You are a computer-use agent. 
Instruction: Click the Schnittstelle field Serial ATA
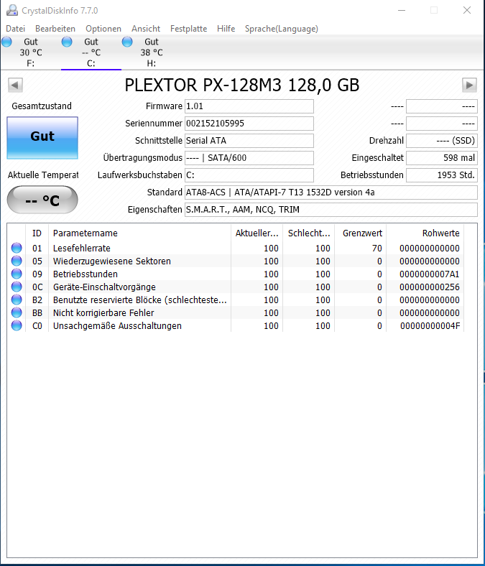[249, 140]
